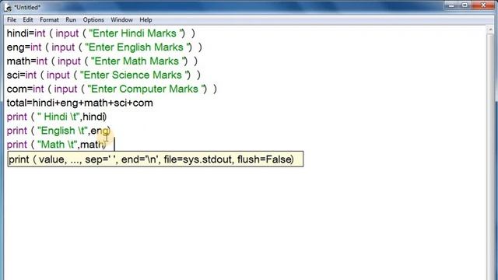Open the Options menu
The image size is (498, 280).
93,19
